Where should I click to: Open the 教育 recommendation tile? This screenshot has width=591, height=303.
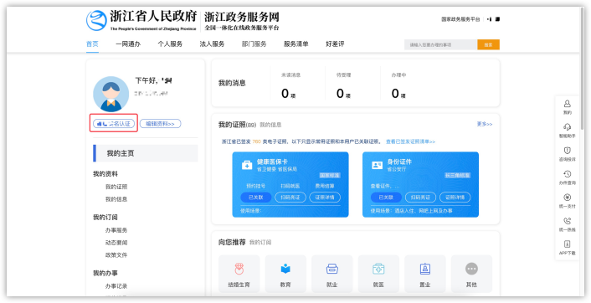click(x=285, y=274)
